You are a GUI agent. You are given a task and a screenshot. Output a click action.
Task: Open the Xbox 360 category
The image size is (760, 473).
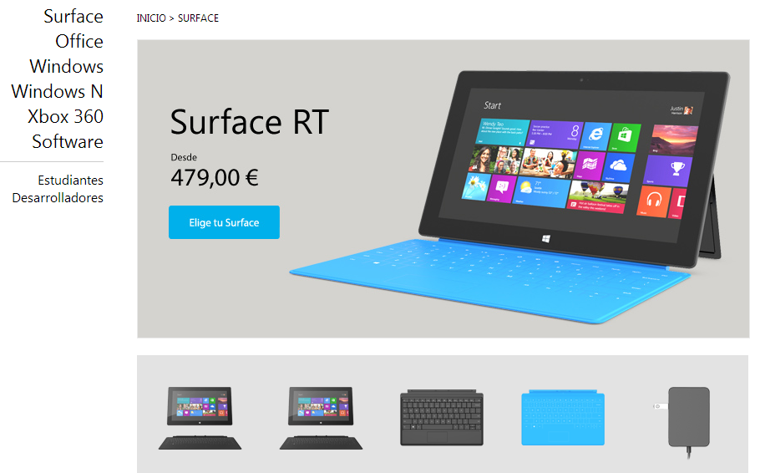65,116
